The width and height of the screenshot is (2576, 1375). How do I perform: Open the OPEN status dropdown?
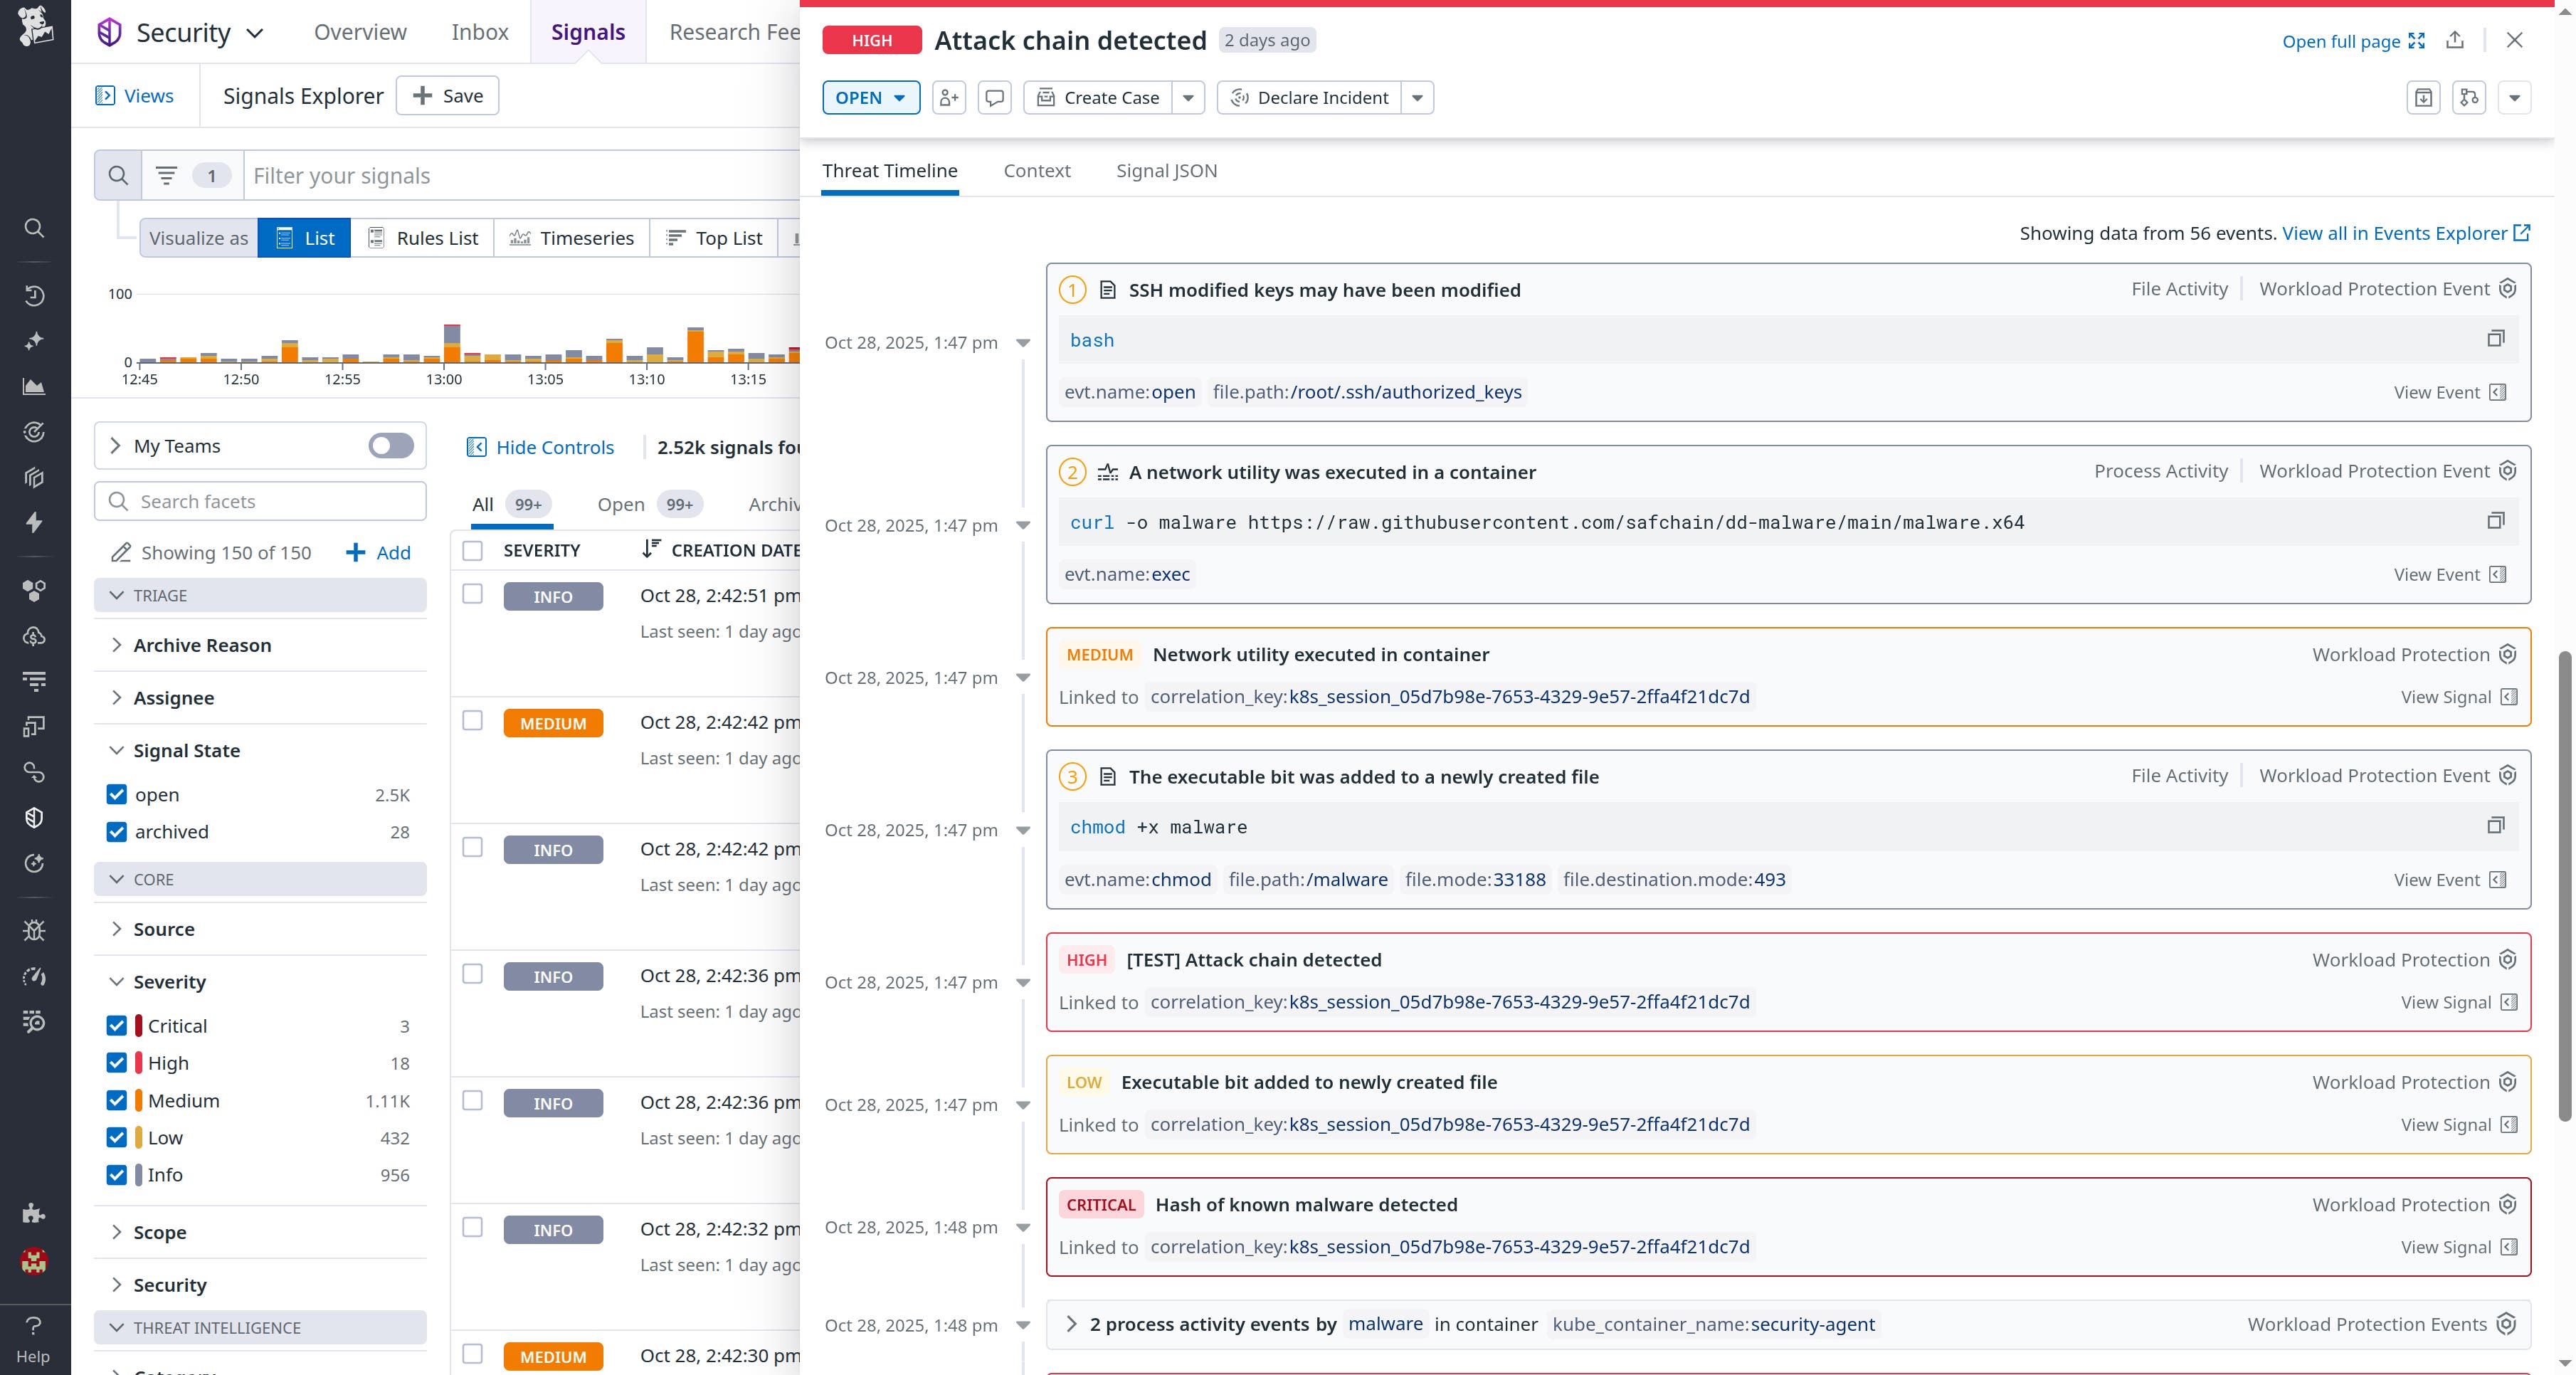click(870, 97)
